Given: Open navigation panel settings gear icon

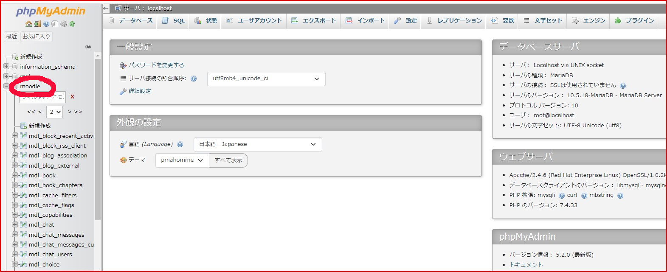Looking at the screenshot, I should click(64, 24).
